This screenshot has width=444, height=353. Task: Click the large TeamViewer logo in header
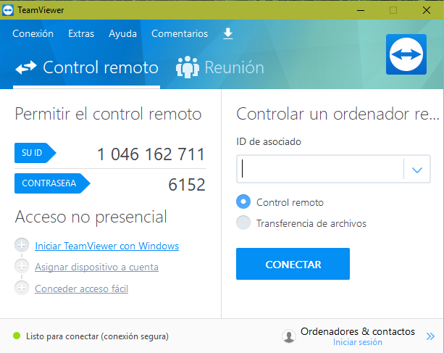click(x=406, y=54)
